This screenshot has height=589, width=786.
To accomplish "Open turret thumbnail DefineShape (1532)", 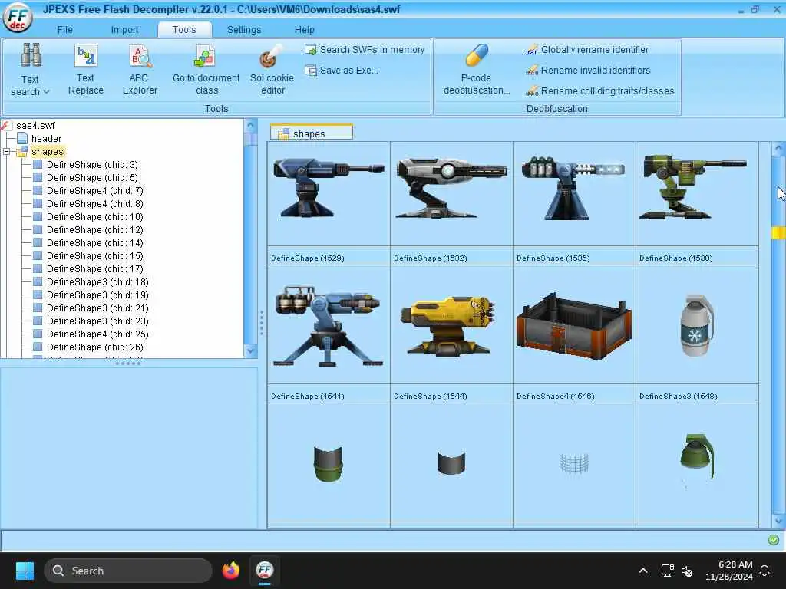I will coord(451,188).
